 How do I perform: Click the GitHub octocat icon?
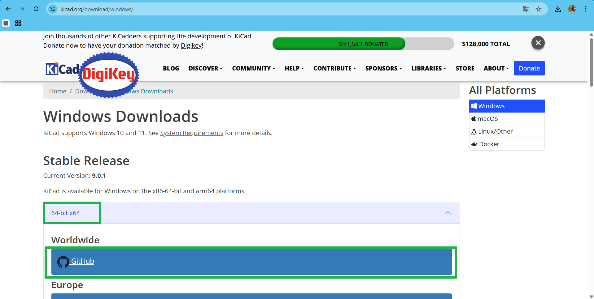click(63, 262)
